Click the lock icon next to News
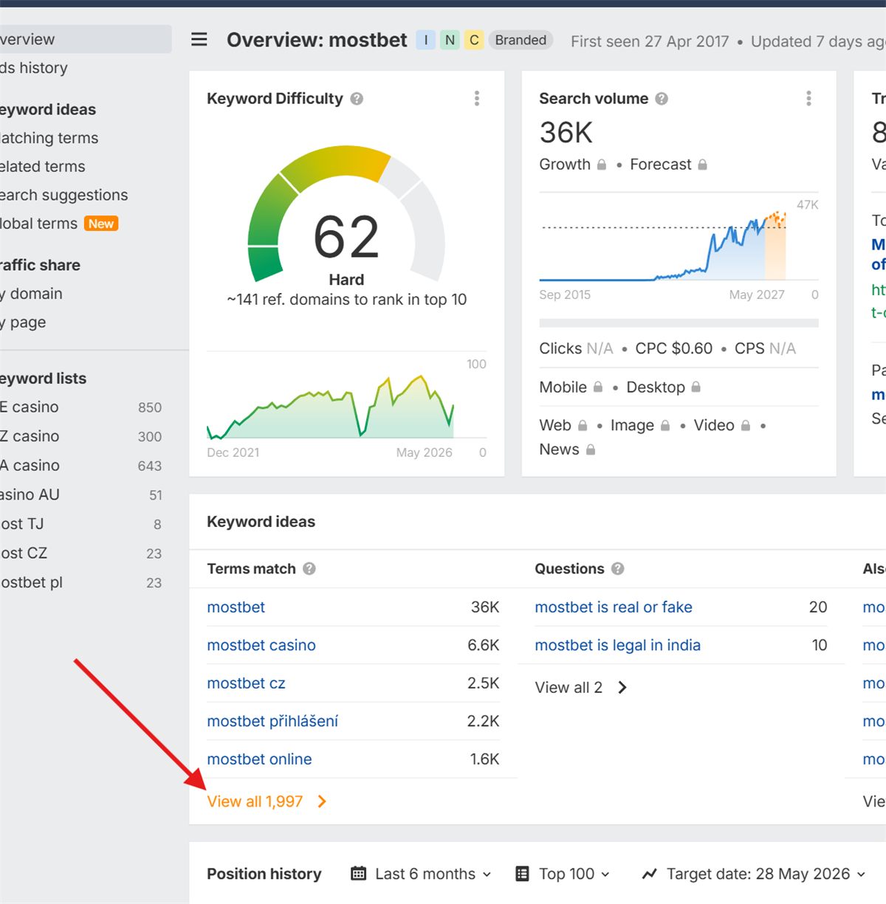Image resolution: width=886 pixels, height=904 pixels. coord(591,449)
